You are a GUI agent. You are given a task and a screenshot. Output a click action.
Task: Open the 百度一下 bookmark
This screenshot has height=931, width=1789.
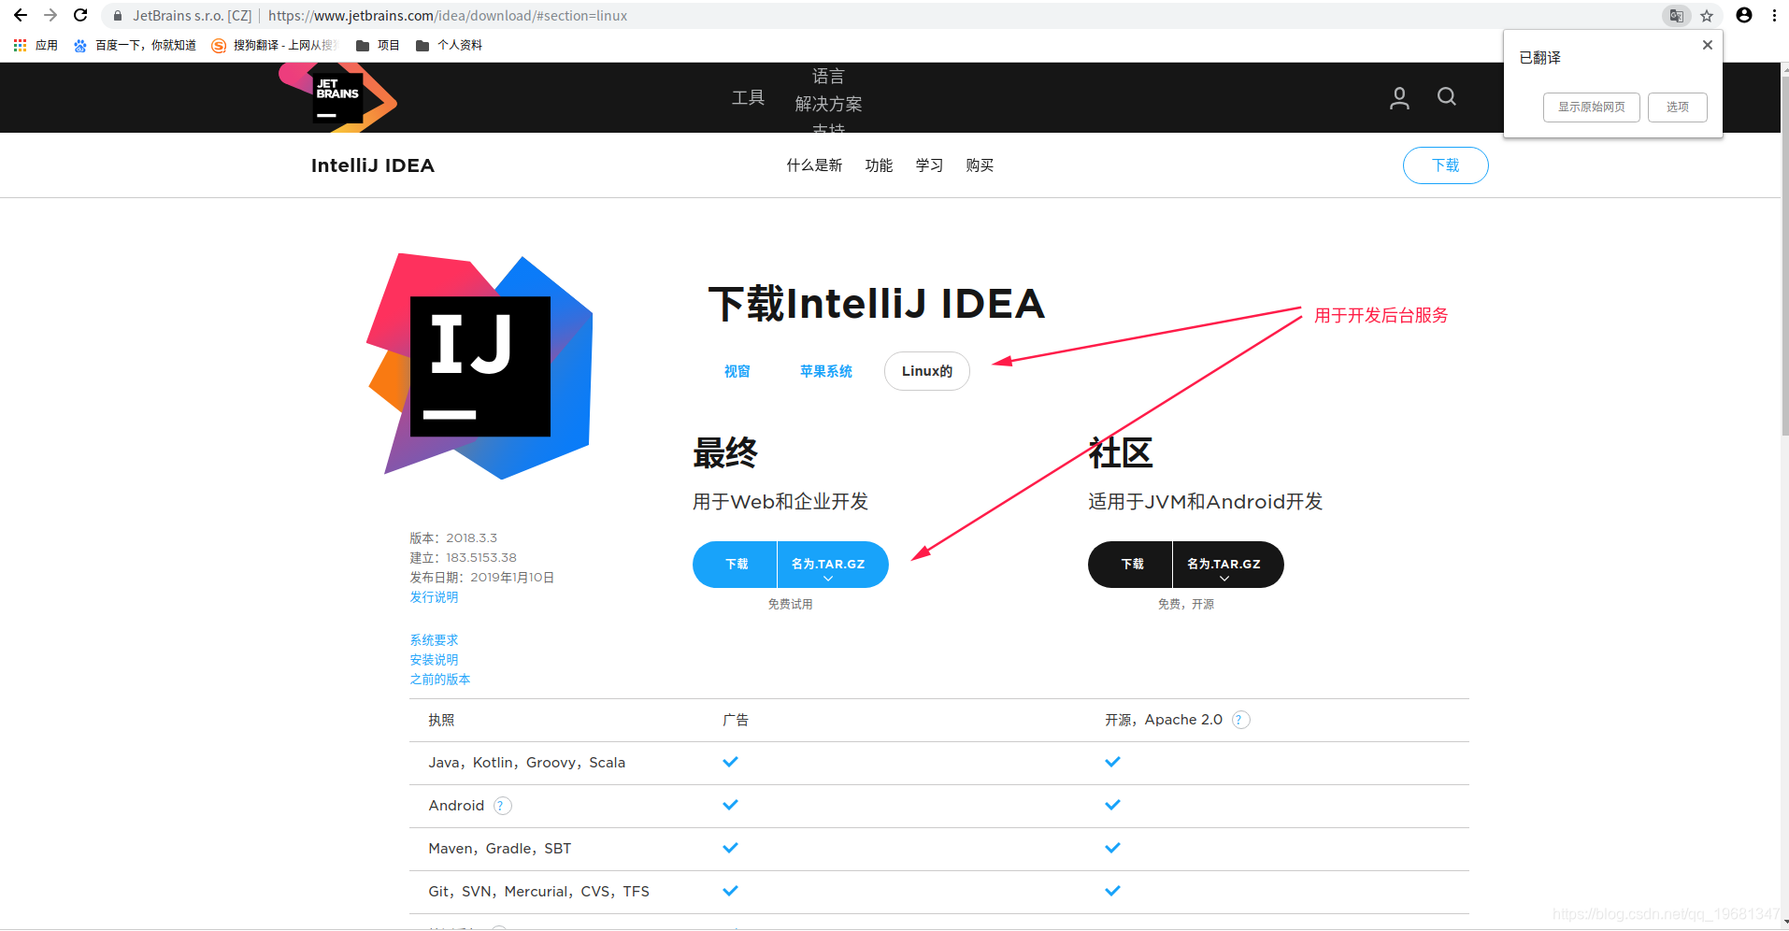[136, 45]
